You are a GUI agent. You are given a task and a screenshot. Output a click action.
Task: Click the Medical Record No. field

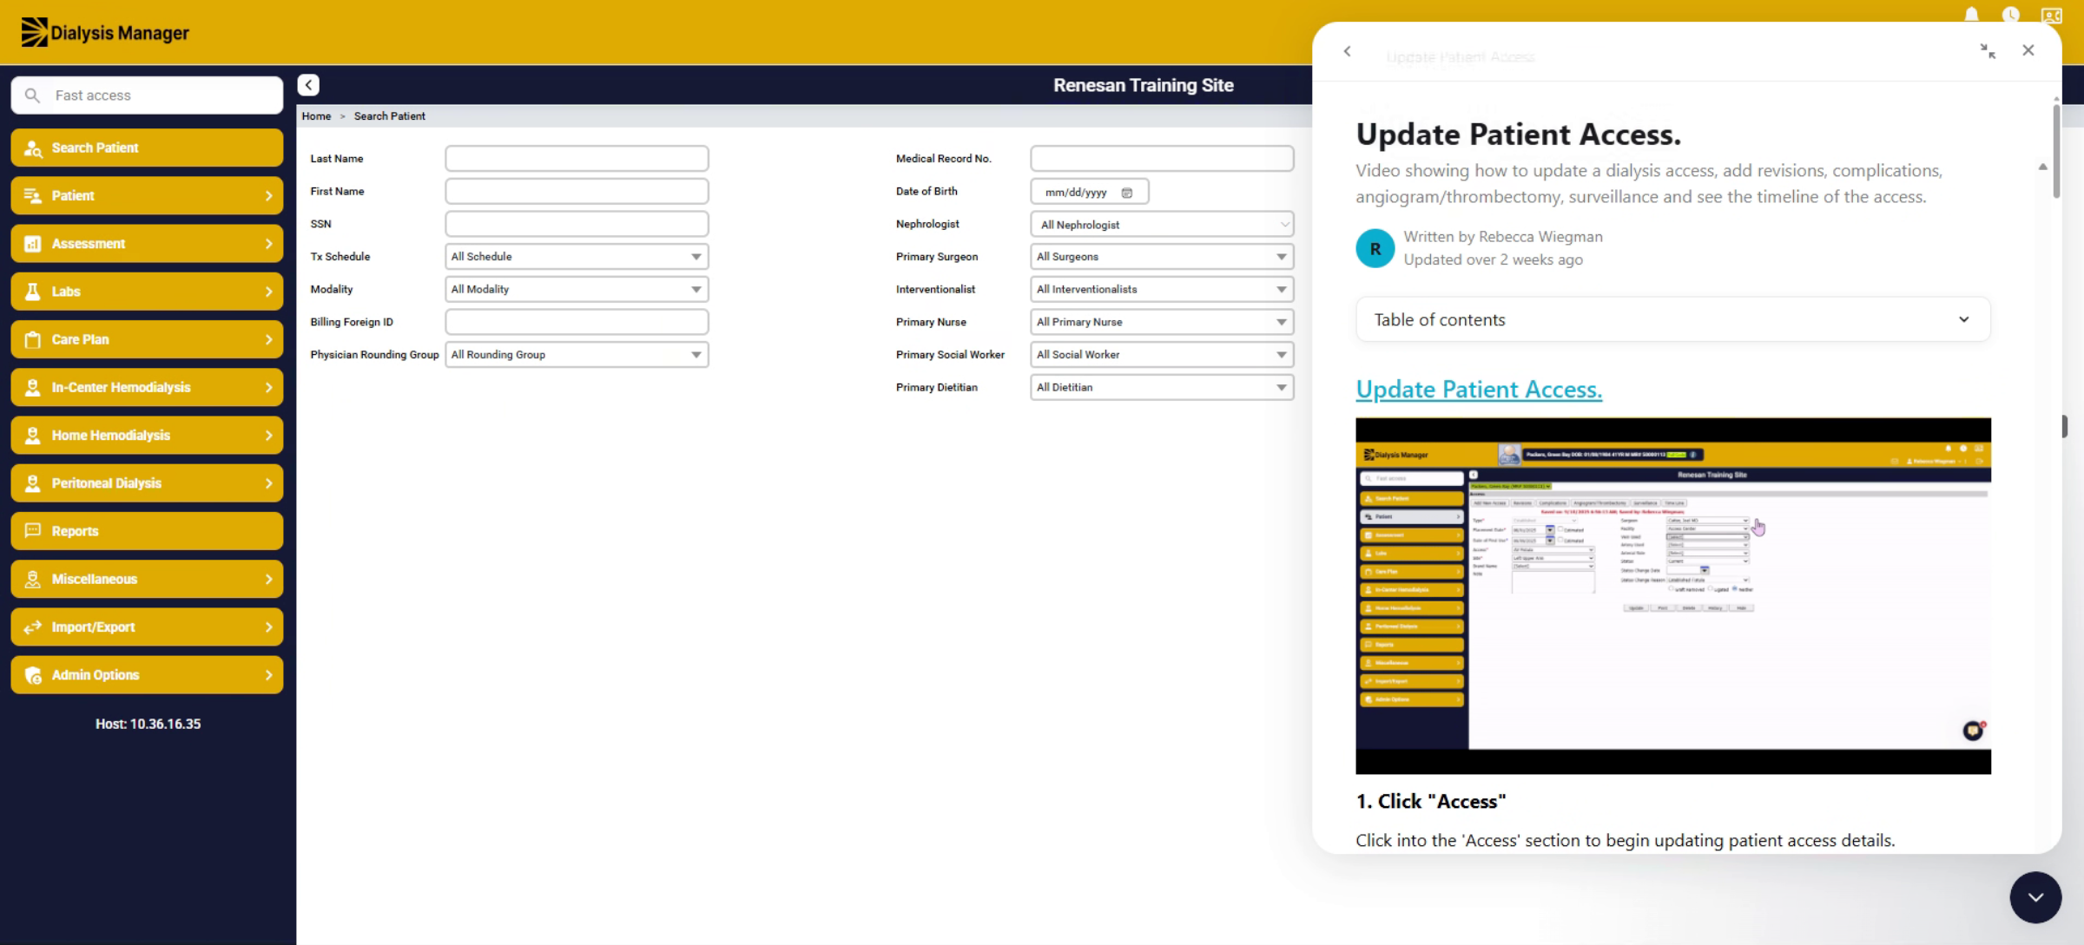point(1162,159)
